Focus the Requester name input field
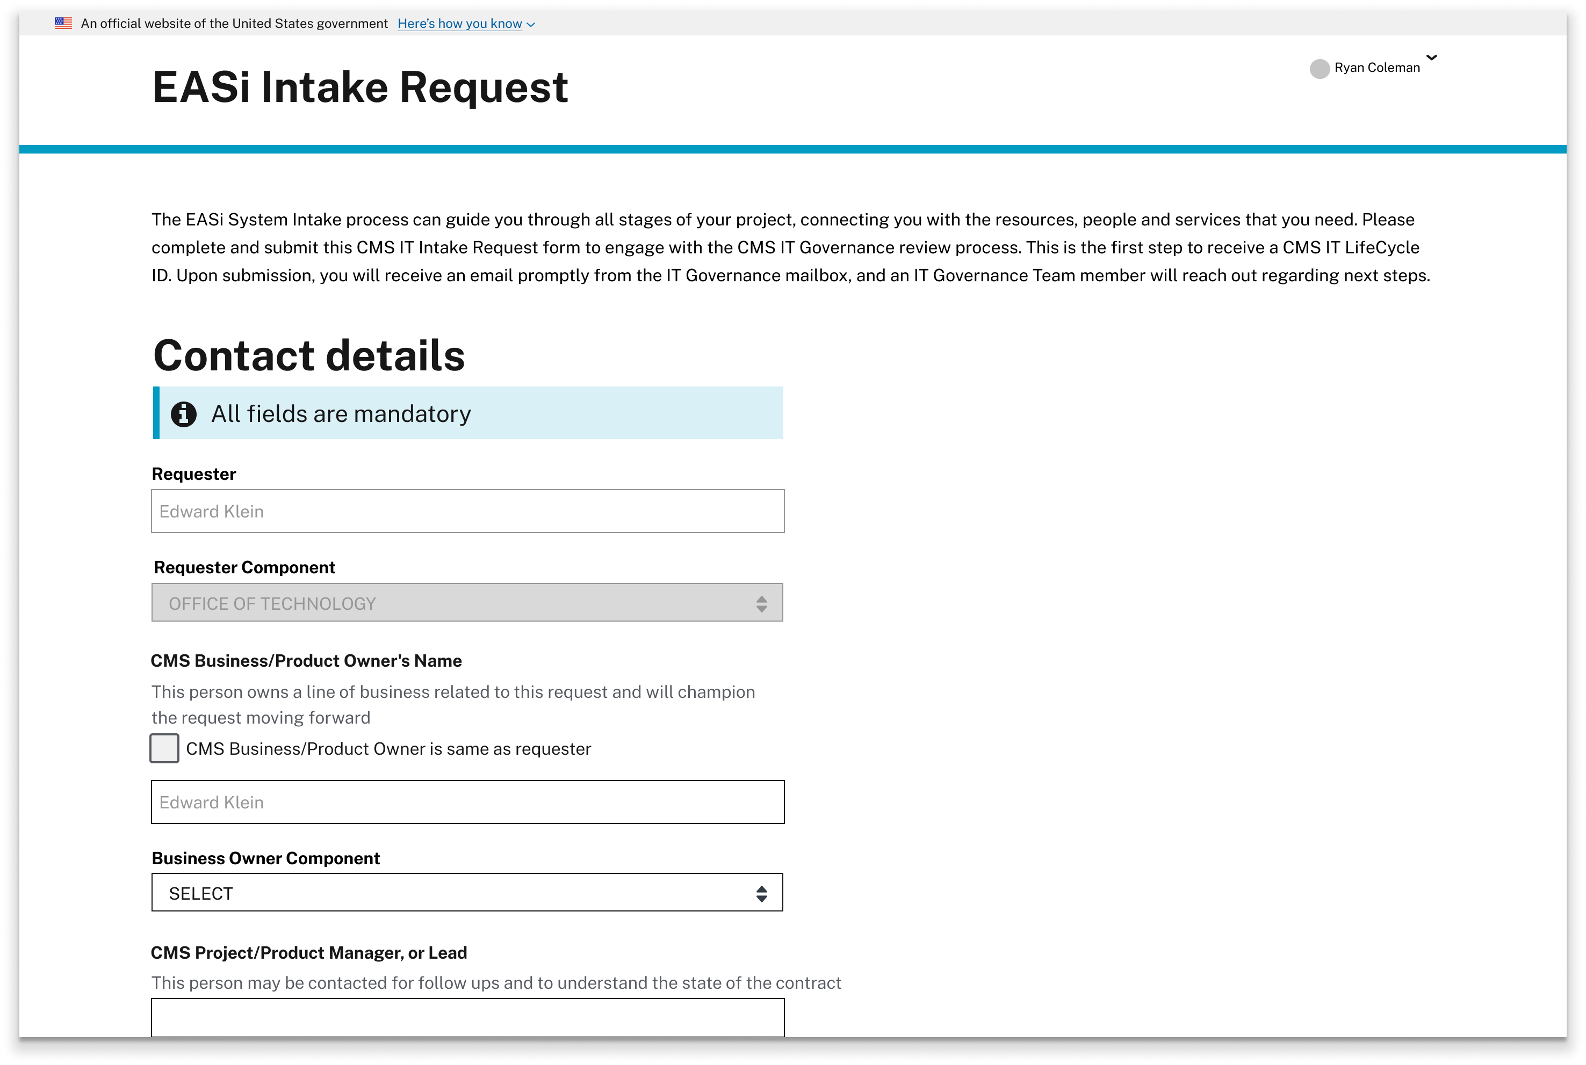Viewport: 1586px width, 1065px height. click(x=467, y=511)
